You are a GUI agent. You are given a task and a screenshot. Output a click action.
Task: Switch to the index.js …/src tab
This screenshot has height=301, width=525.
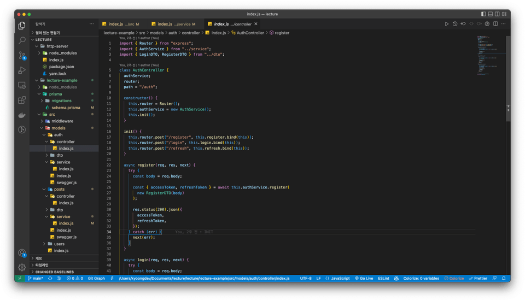(124, 24)
